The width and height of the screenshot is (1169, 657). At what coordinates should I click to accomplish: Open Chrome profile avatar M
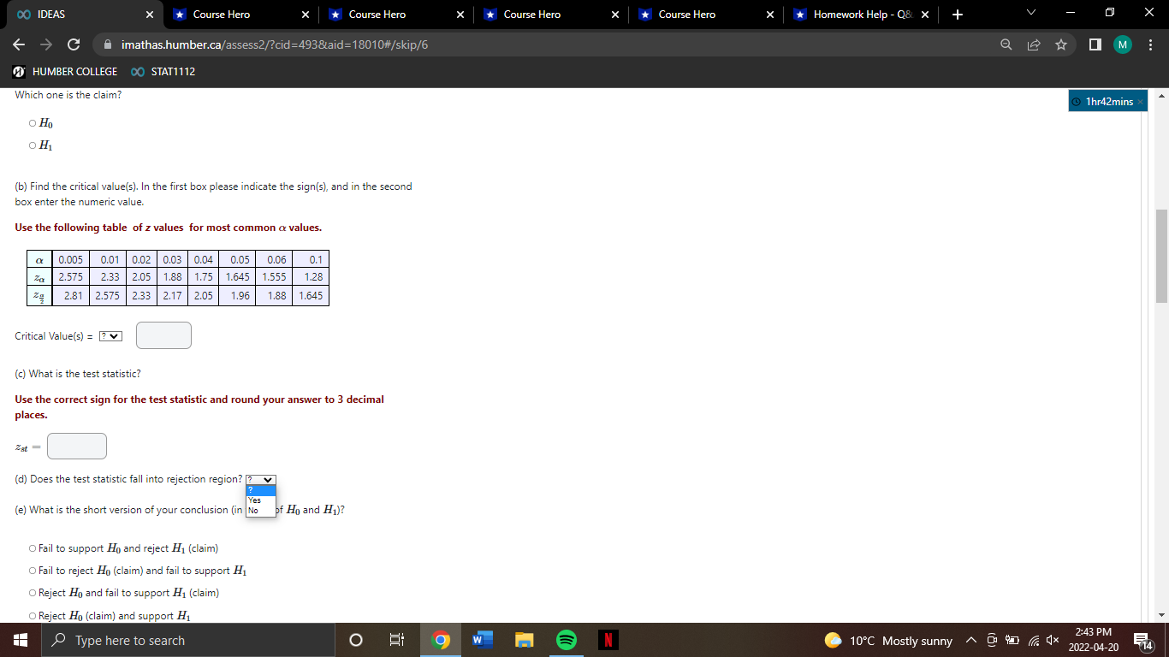tap(1123, 44)
